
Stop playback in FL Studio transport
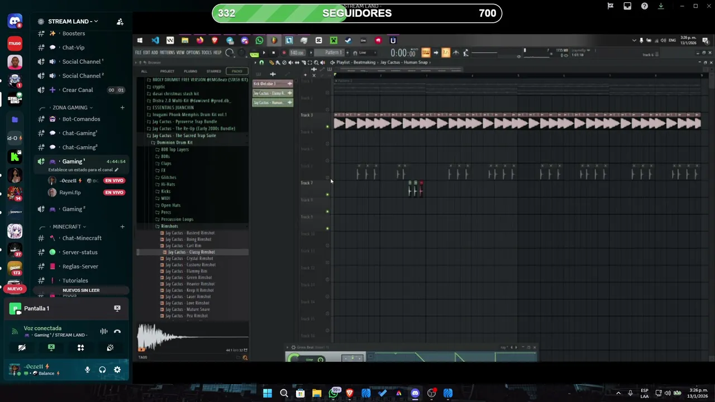point(273,53)
